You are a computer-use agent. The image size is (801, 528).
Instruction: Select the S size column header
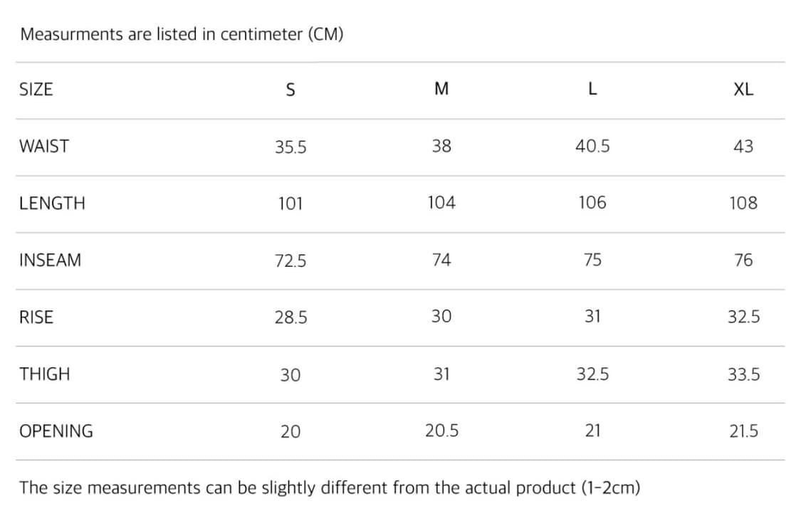pos(290,90)
